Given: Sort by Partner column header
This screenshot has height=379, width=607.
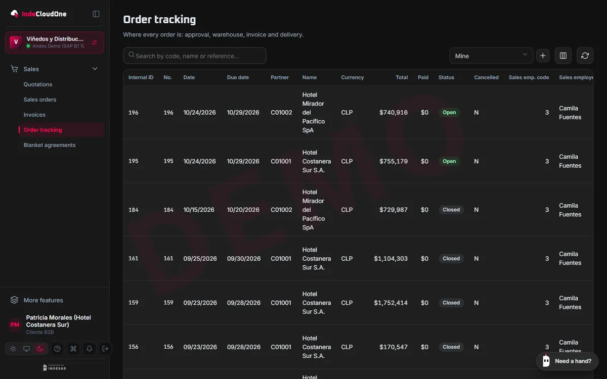Looking at the screenshot, I should [x=280, y=77].
